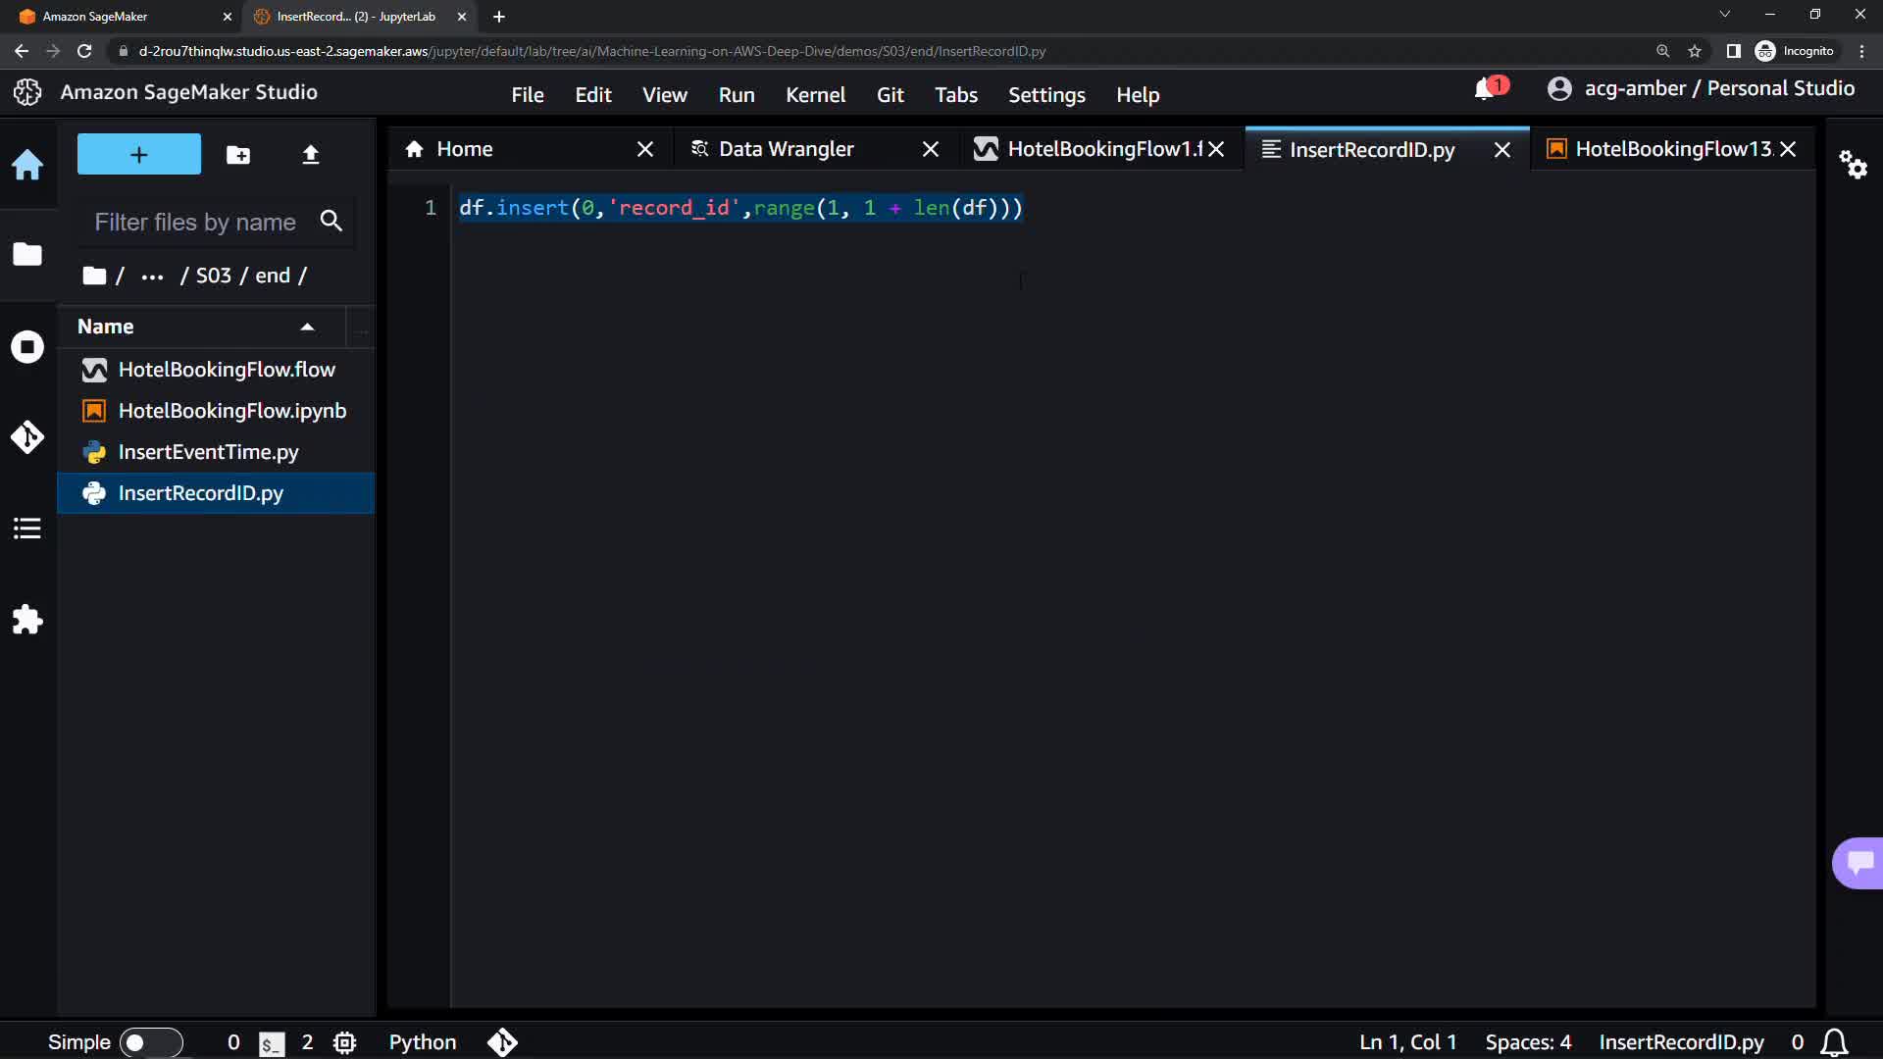
Task: Click the acg-amber / Personal Studio profile
Action: pyautogui.click(x=1701, y=89)
